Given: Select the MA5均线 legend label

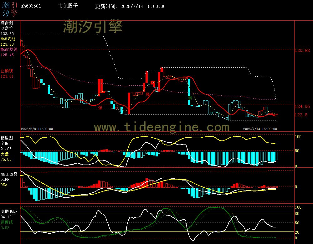Looking at the screenshot, I should pyautogui.click(x=8, y=39).
